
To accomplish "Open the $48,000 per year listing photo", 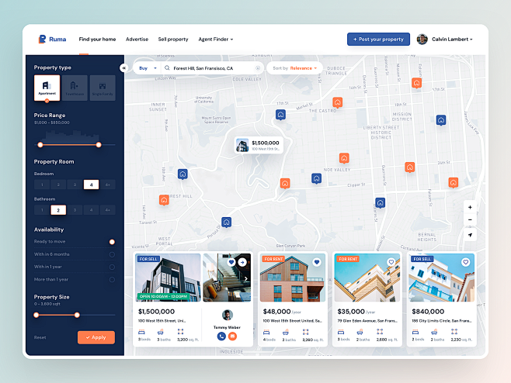I will (x=293, y=278).
